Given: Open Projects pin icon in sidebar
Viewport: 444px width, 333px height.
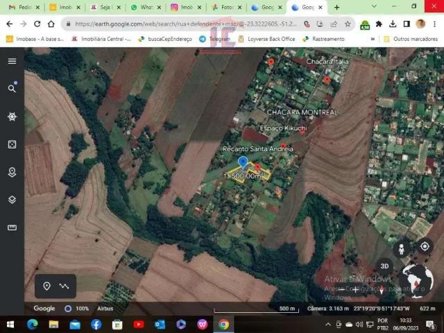Looking at the screenshot, I should tap(12, 172).
